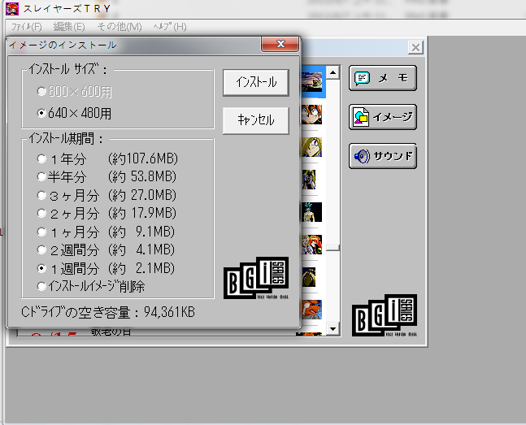Select the blonde character thumbnail
The width and height of the screenshot is (526, 425).
[311, 147]
